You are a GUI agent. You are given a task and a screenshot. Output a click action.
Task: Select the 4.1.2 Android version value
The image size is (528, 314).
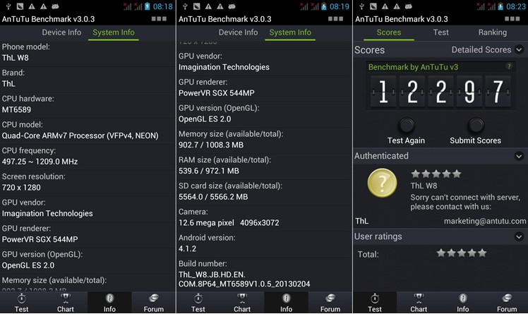(x=187, y=248)
